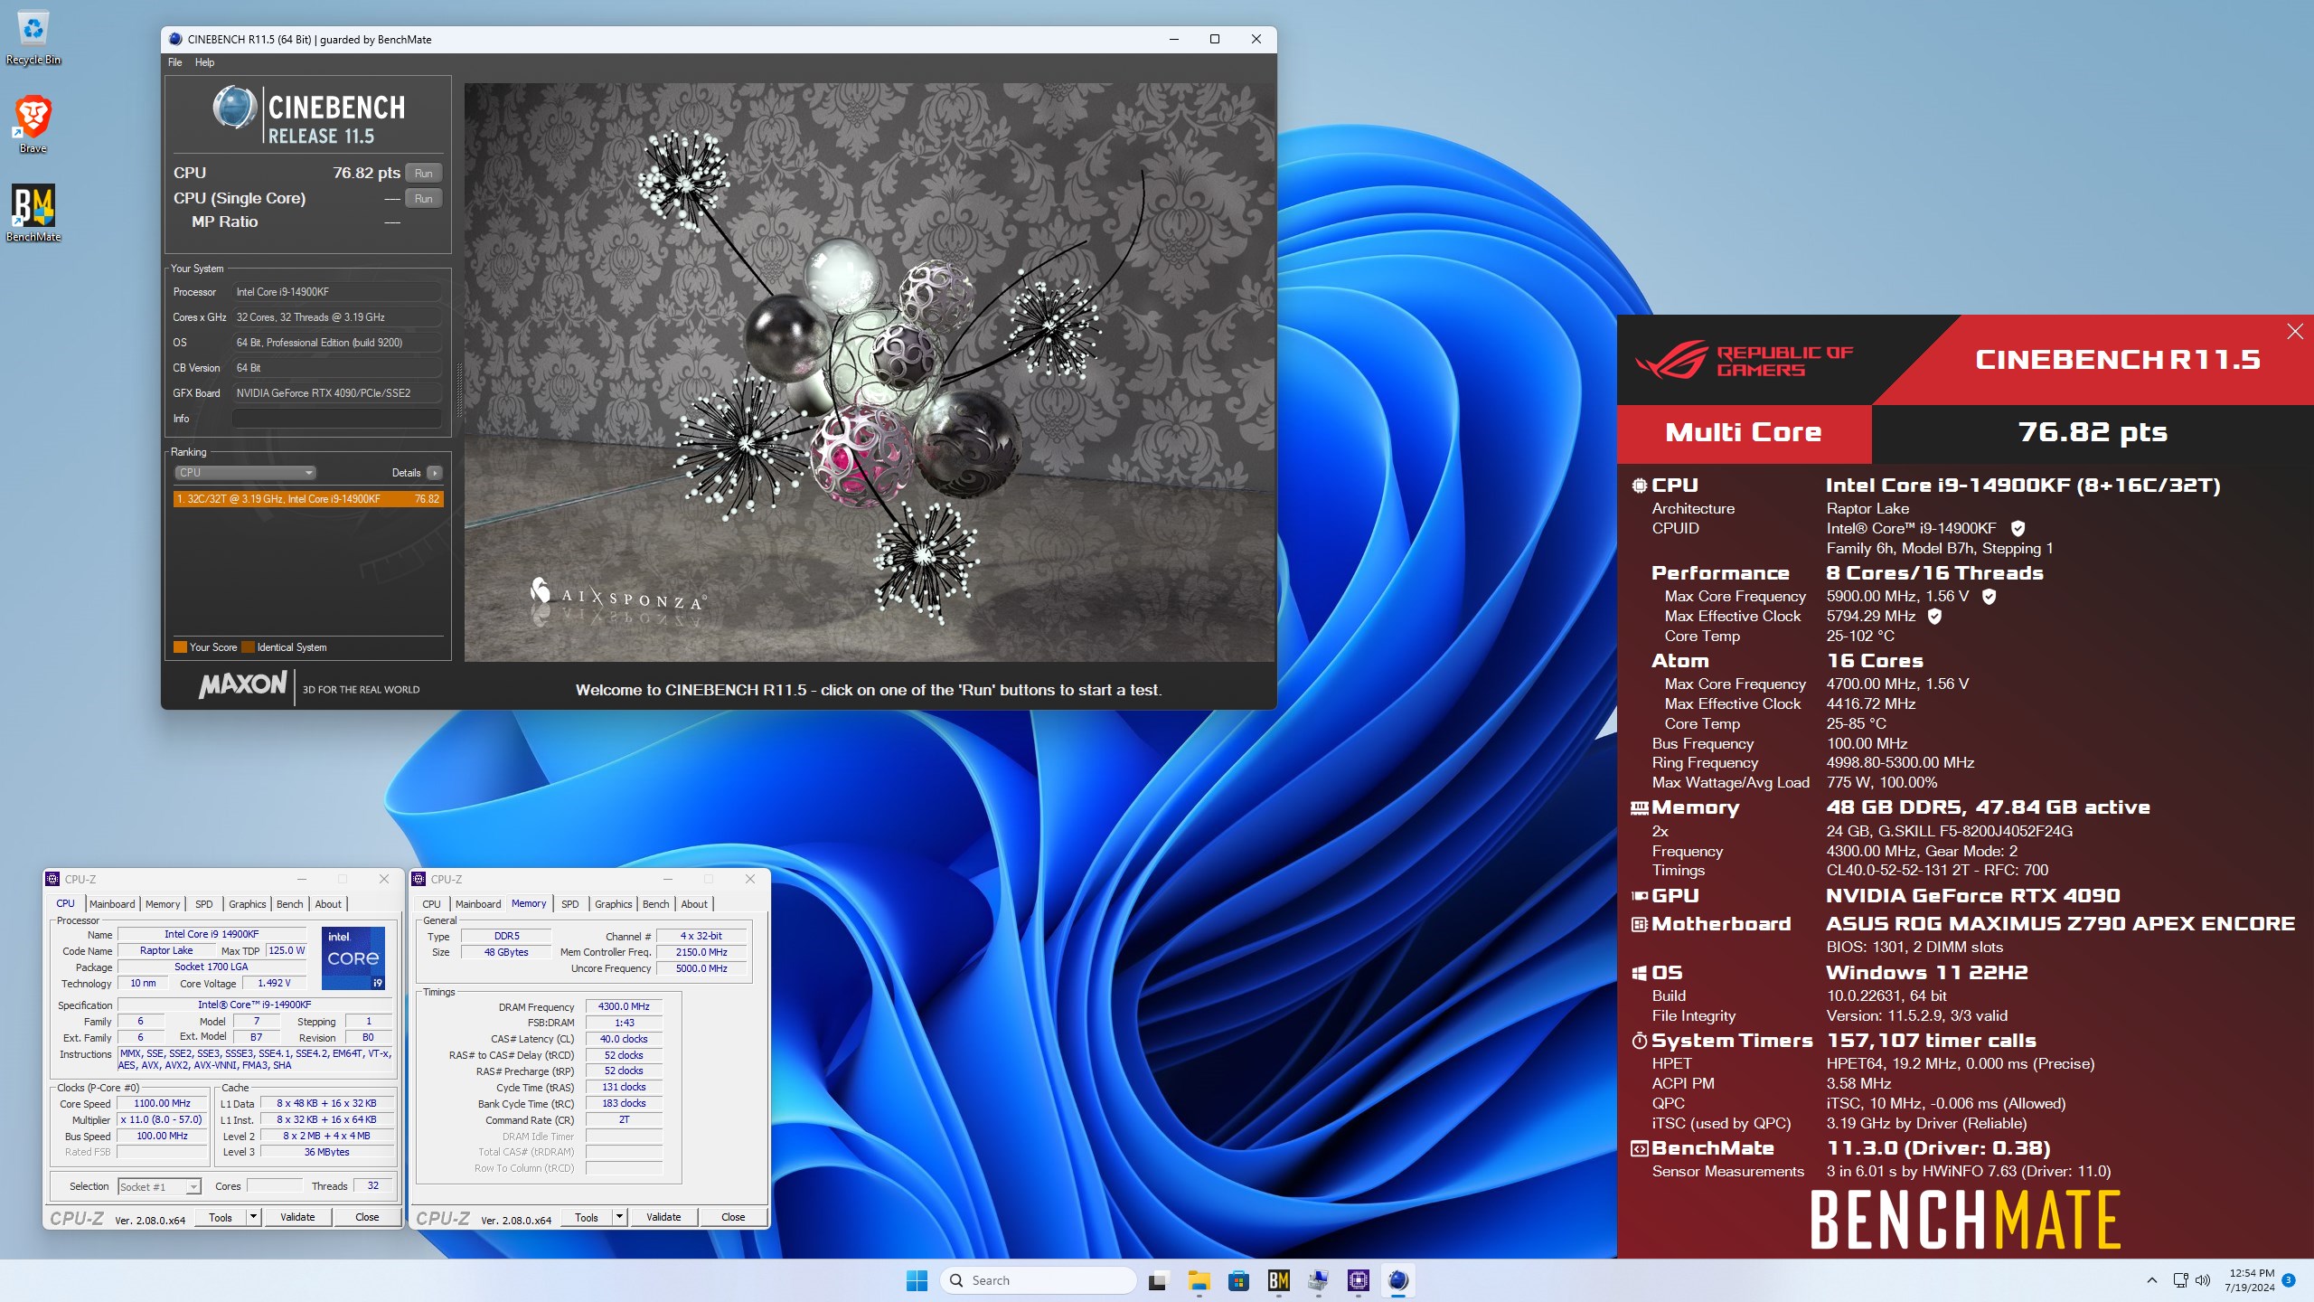Expand Tools dropdown arrow in right CPU-Z
This screenshot has height=1302, width=2314.
pyautogui.click(x=620, y=1217)
